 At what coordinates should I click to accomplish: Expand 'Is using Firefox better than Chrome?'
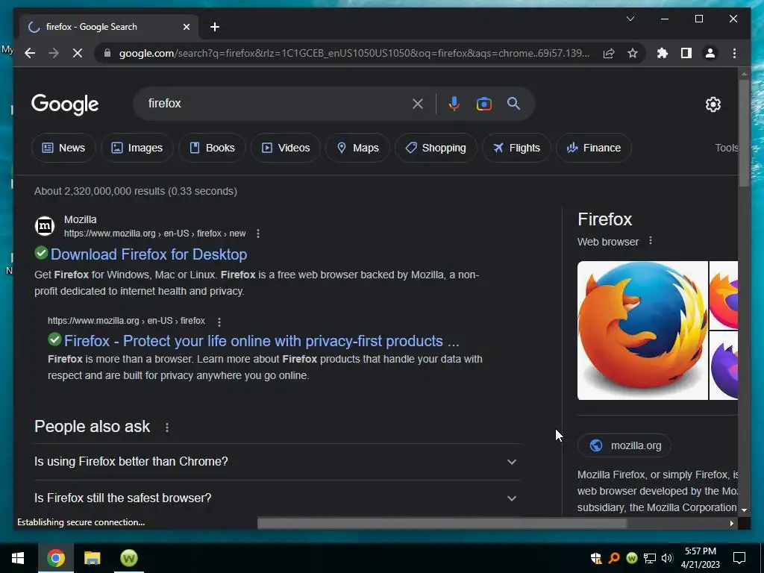[x=277, y=461]
